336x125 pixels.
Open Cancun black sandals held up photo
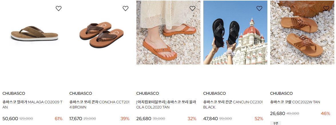click(x=235, y=33)
